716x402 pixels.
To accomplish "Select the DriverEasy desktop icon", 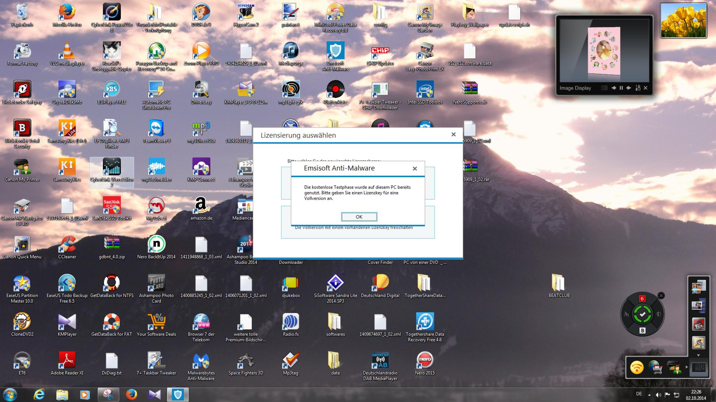I will [x=201, y=93].
